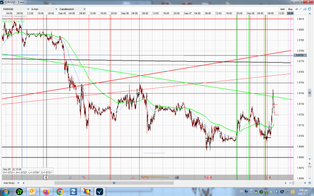Click the highlighted 22:15 time label
314x196 pixels.
(290, 14)
